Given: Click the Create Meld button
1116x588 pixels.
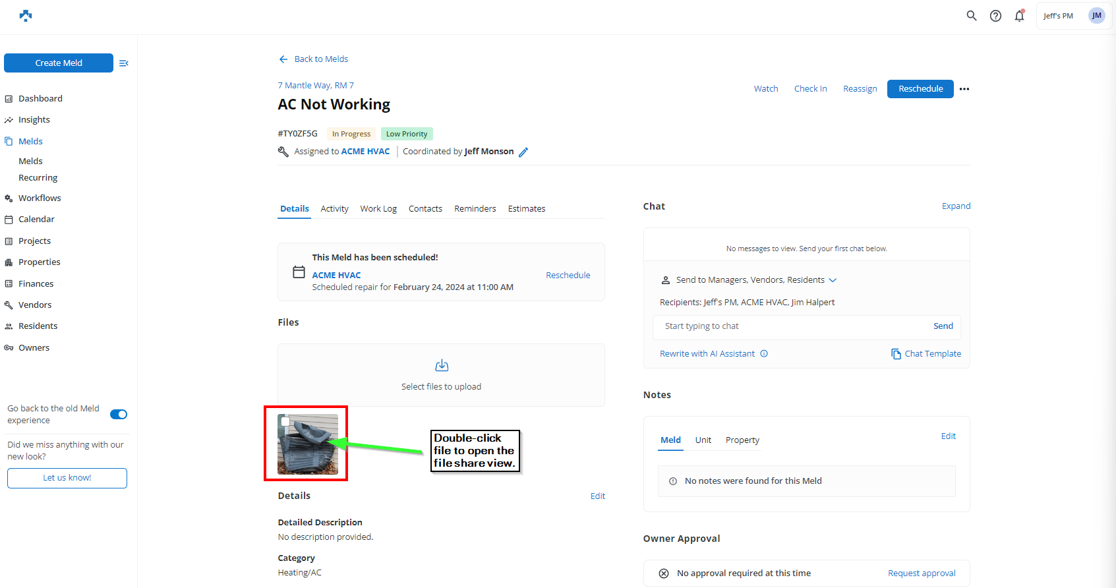Looking at the screenshot, I should [x=59, y=63].
